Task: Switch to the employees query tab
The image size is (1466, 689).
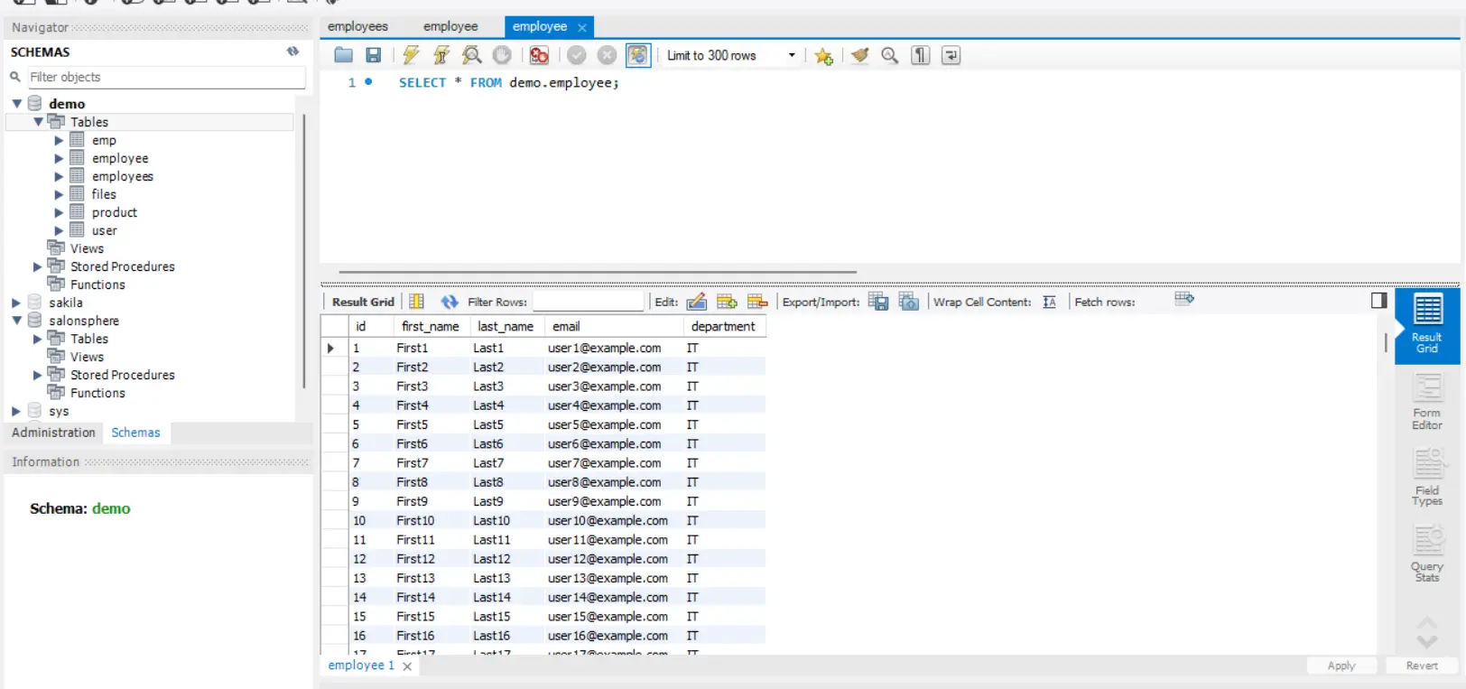Action: tap(357, 26)
